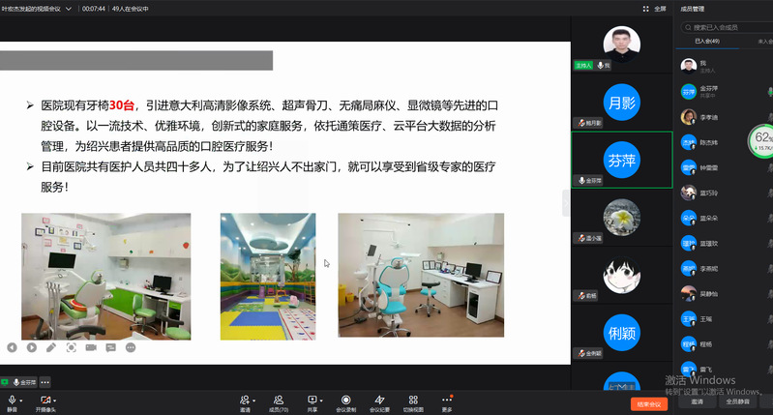Click the pen annotation icon on slide
Image resolution: width=773 pixels, height=415 pixels.
(51, 347)
